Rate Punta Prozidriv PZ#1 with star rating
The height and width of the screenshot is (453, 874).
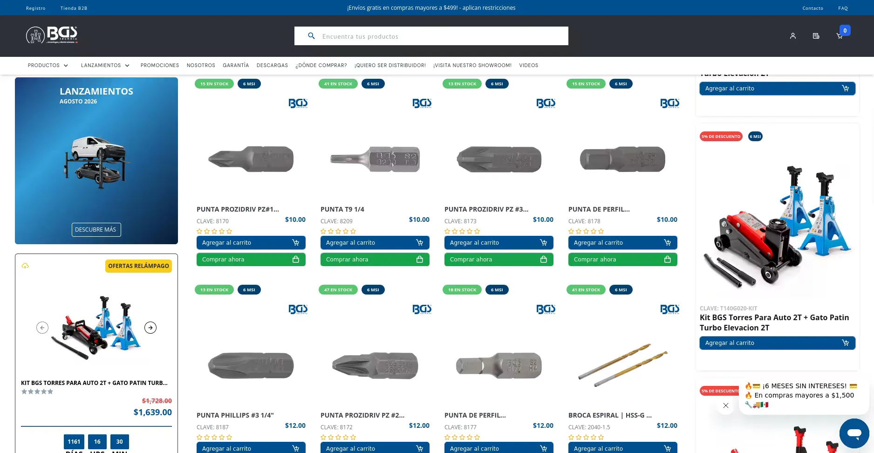pos(214,231)
